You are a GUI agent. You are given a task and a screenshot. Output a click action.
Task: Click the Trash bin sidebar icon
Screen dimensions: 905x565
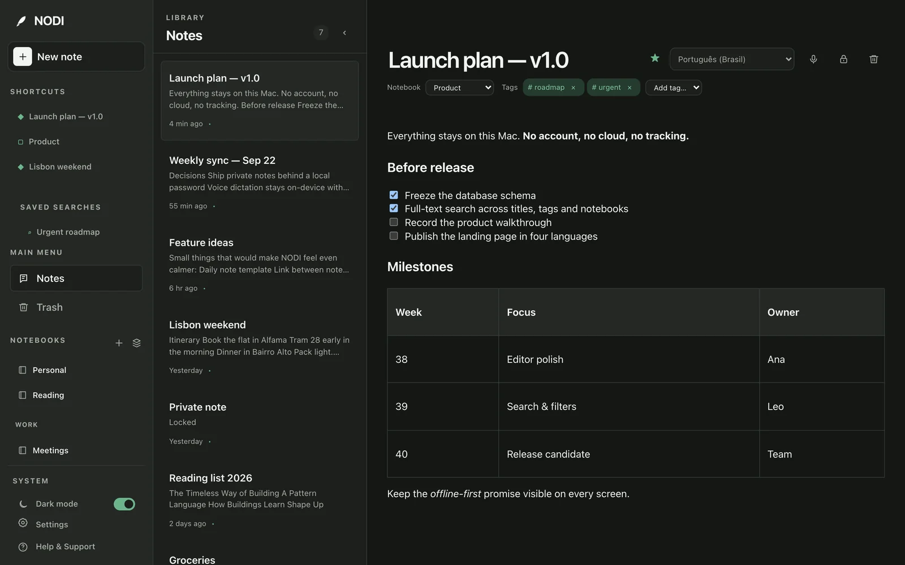point(24,307)
